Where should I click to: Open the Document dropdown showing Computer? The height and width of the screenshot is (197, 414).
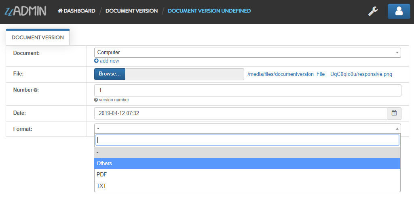pos(247,52)
